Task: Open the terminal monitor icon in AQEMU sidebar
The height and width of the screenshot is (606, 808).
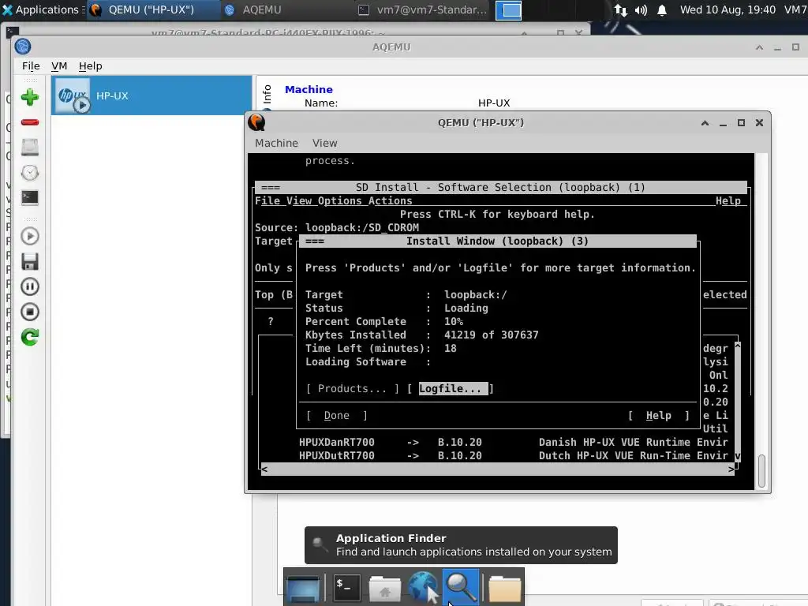Action: (30, 198)
